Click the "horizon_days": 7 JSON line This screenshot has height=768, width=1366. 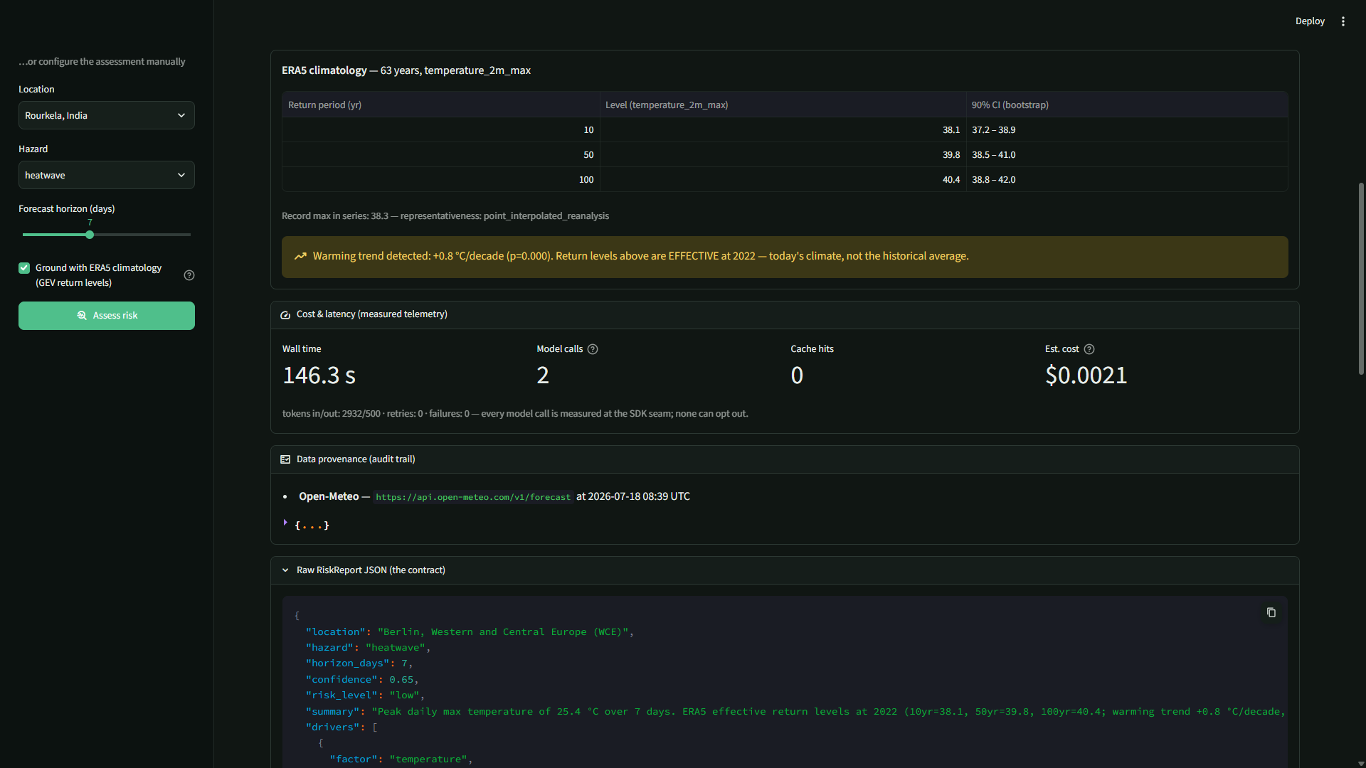tap(359, 663)
